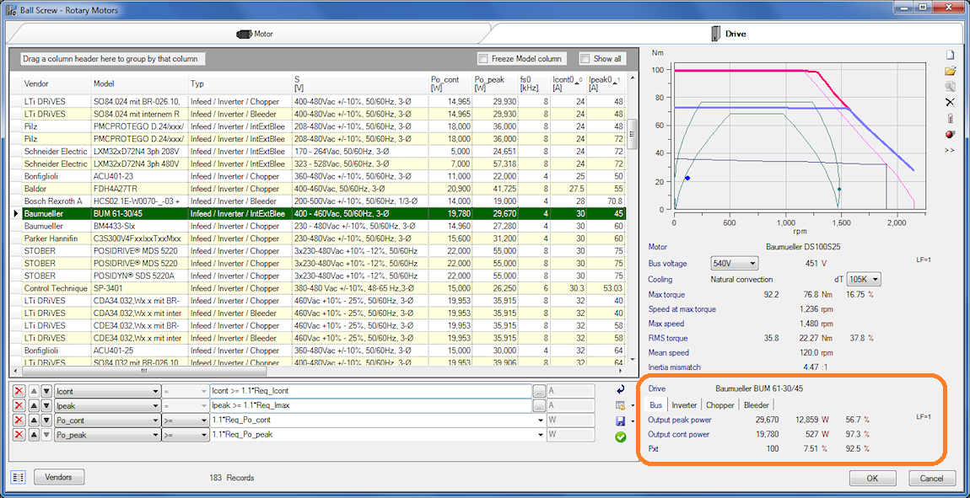Click the green checkmark apply filter icon
970x498 pixels.
[621, 436]
